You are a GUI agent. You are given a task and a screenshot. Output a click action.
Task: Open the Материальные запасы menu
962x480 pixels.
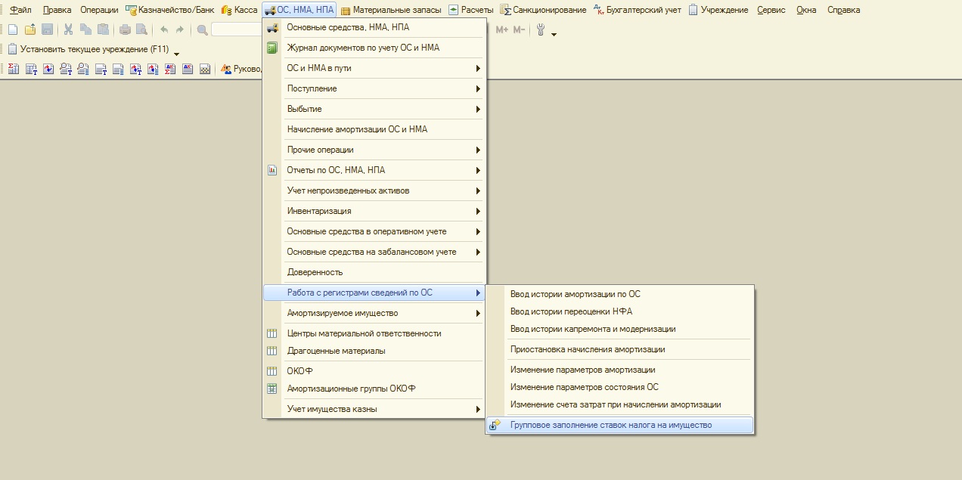click(x=389, y=10)
